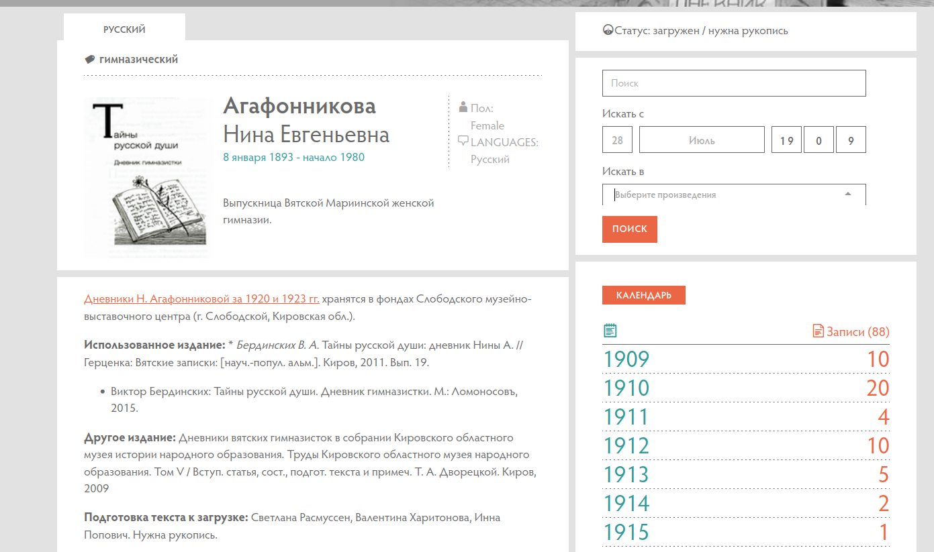Click the document icon beside Записи (88)
The image size is (934, 552).
click(817, 331)
